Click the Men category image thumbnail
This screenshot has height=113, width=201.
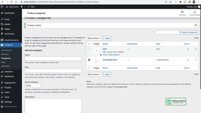coord(96,50)
